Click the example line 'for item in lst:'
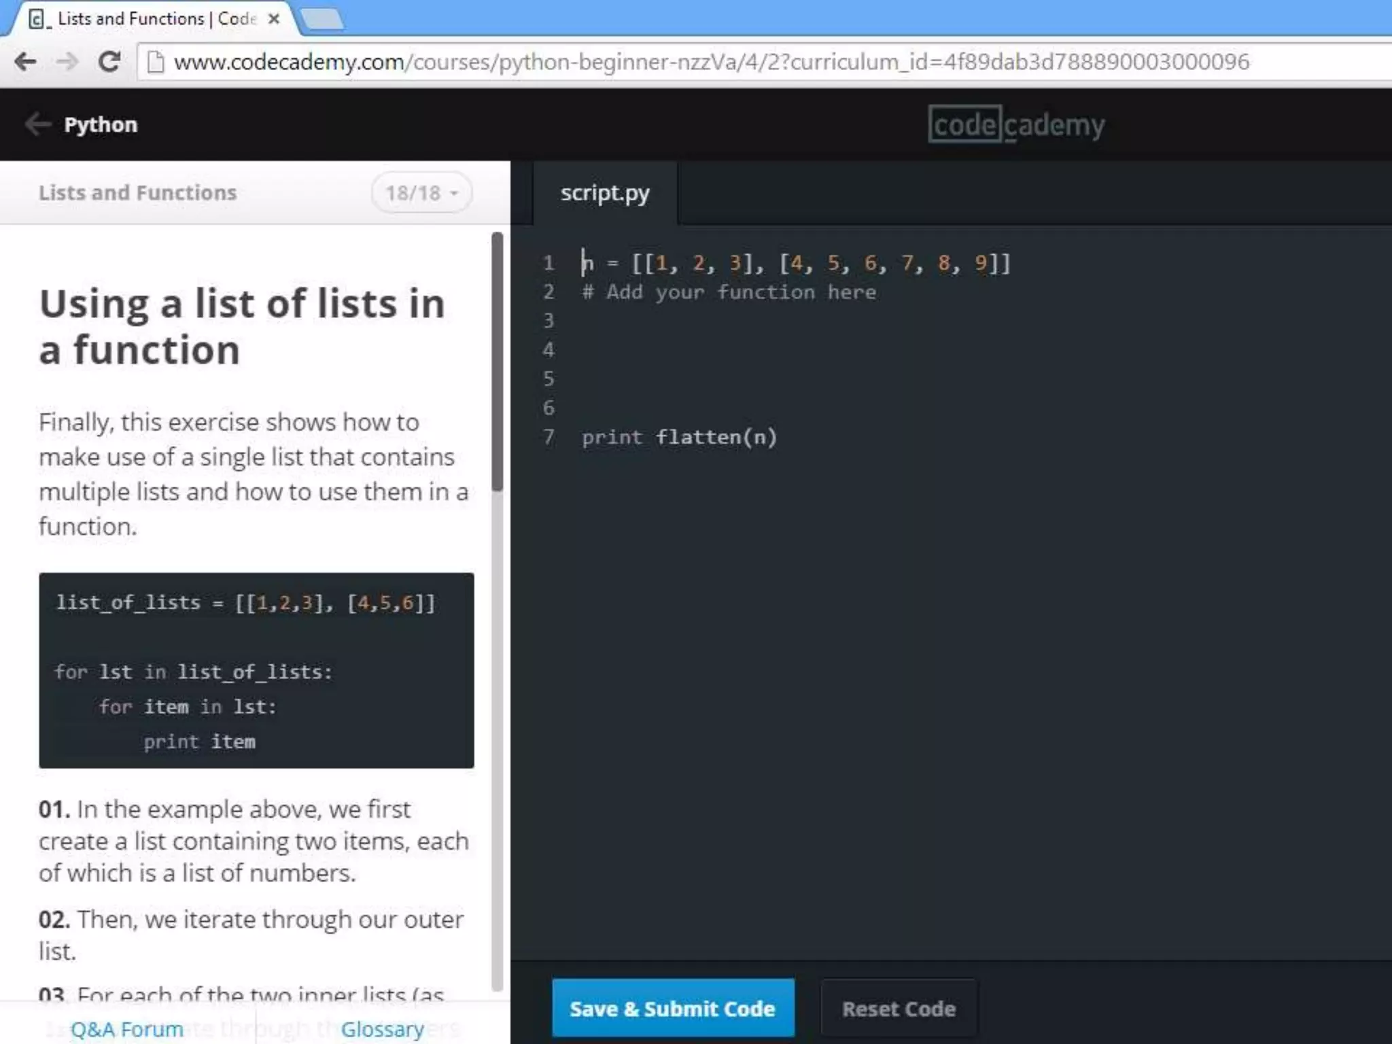This screenshot has height=1044, width=1392. (188, 707)
